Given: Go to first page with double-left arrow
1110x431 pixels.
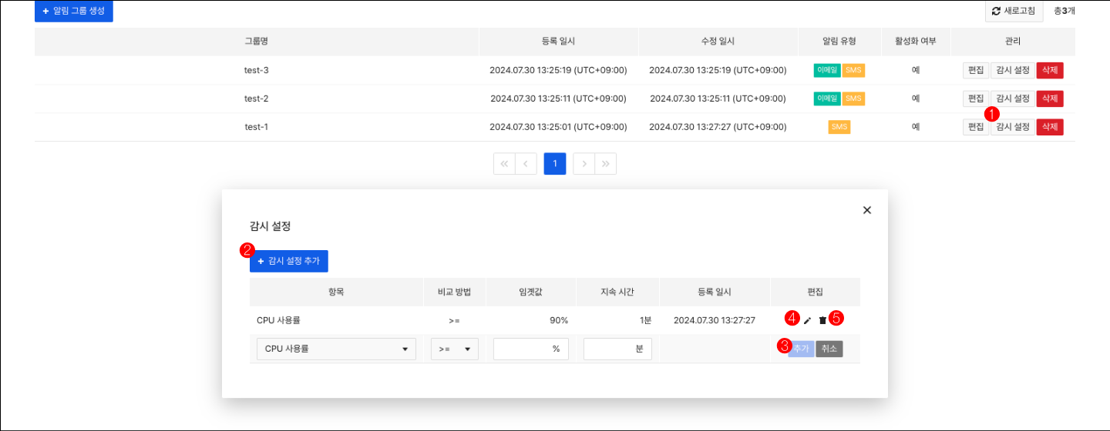Looking at the screenshot, I should tap(504, 164).
